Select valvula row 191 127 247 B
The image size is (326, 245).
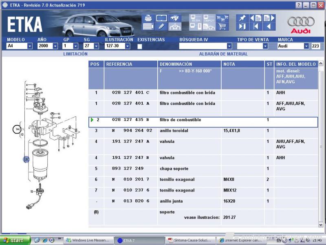point(203,160)
